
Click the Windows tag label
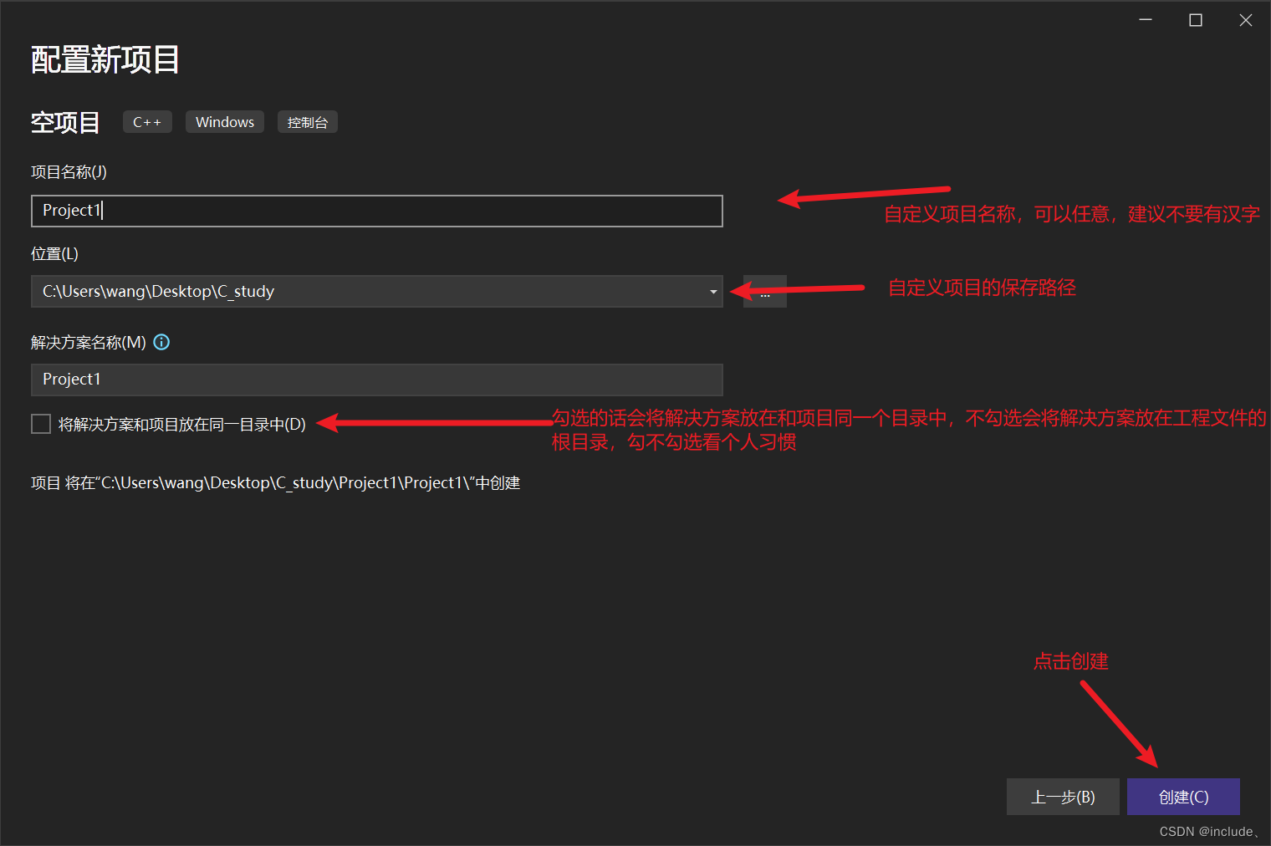(x=225, y=122)
